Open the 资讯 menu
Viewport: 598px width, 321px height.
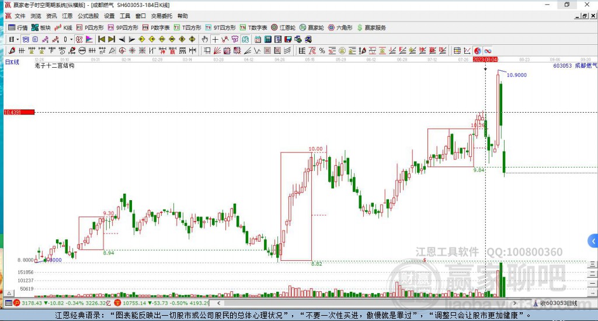click(x=51, y=16)
